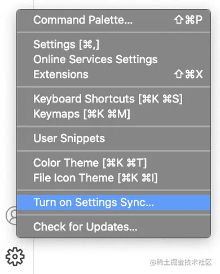The height and width of the screenshot is (274, 220).
Task: Open Command Palette from the menu
Action: [x=113, y=20]
